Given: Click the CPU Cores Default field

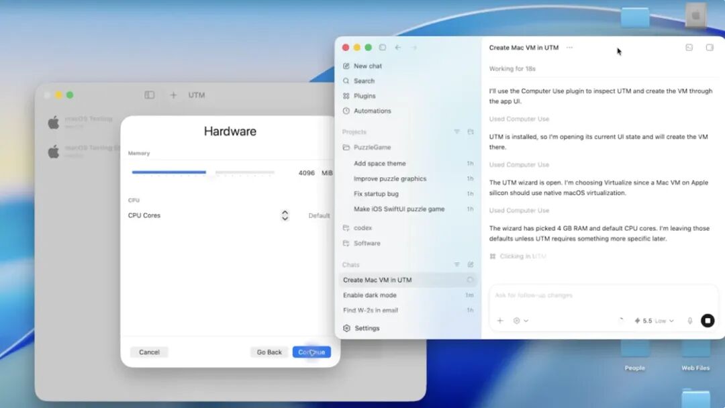Looking at the screenshot, I should pyautogui.click(x=319, y=215).
